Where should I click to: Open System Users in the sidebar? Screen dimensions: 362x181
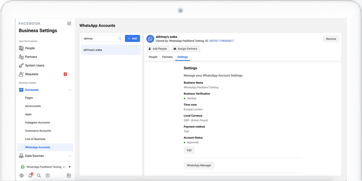[35, 65]
